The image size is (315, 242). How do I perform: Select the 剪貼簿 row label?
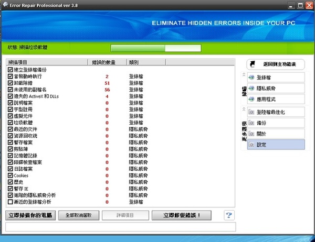[x=21, y=149]
